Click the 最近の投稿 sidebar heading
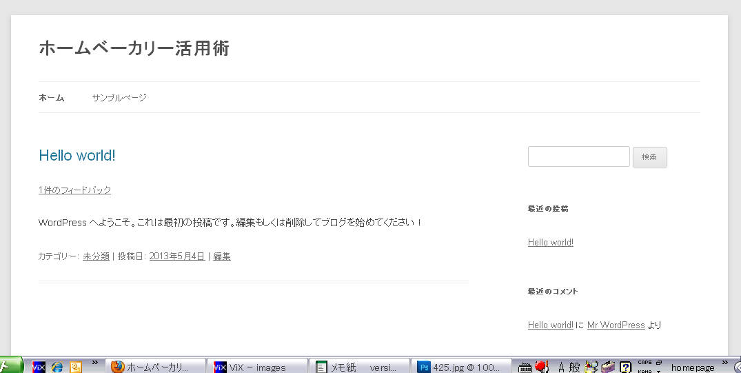Screen dimensions: 741x373 548,208
